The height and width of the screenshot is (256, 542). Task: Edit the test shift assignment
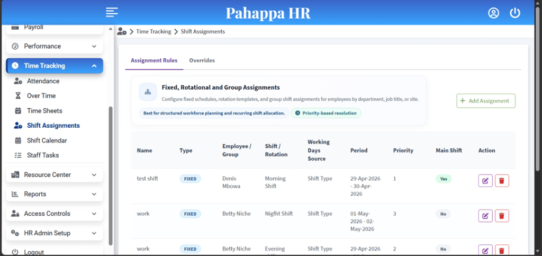tap(485, 181)
